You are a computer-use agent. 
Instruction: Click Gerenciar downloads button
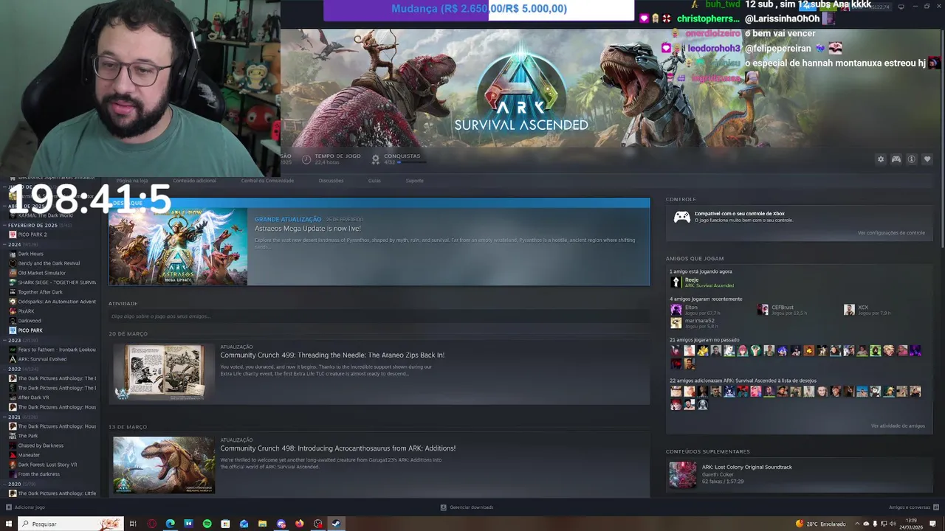pyautogui.click(x=467, y=507)
